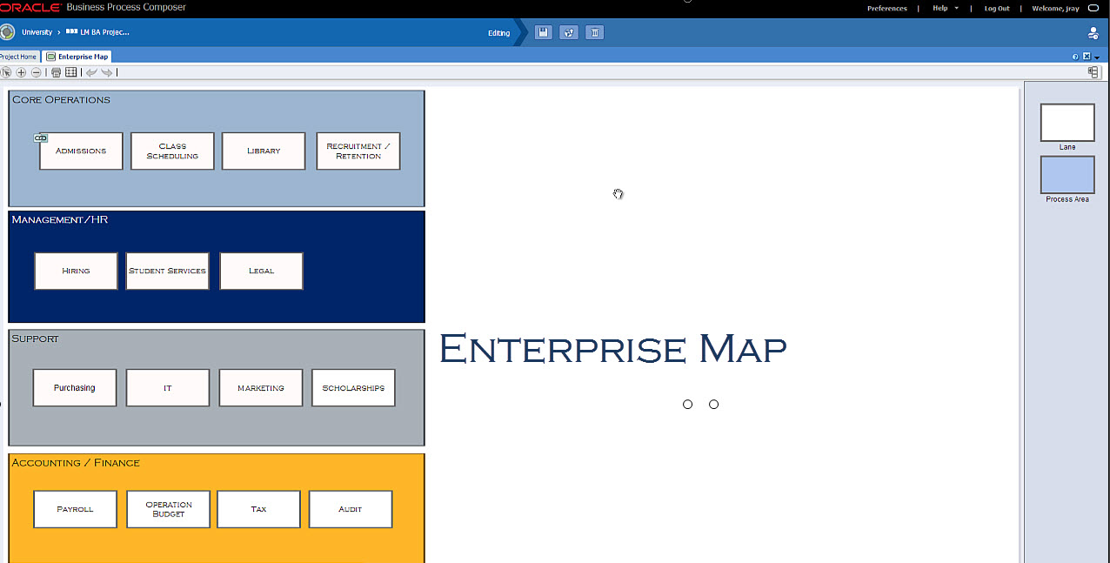
Task: Click the print icon in toolbar
Action: coord(57,72)
